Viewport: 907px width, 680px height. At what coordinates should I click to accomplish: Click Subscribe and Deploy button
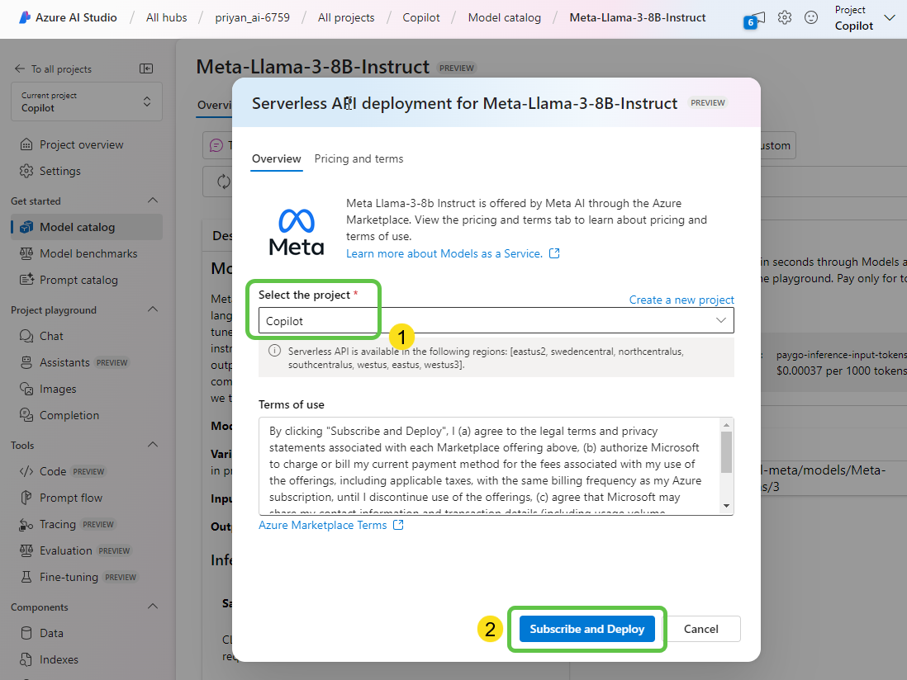pyautogui.click(x=586, y=629)
